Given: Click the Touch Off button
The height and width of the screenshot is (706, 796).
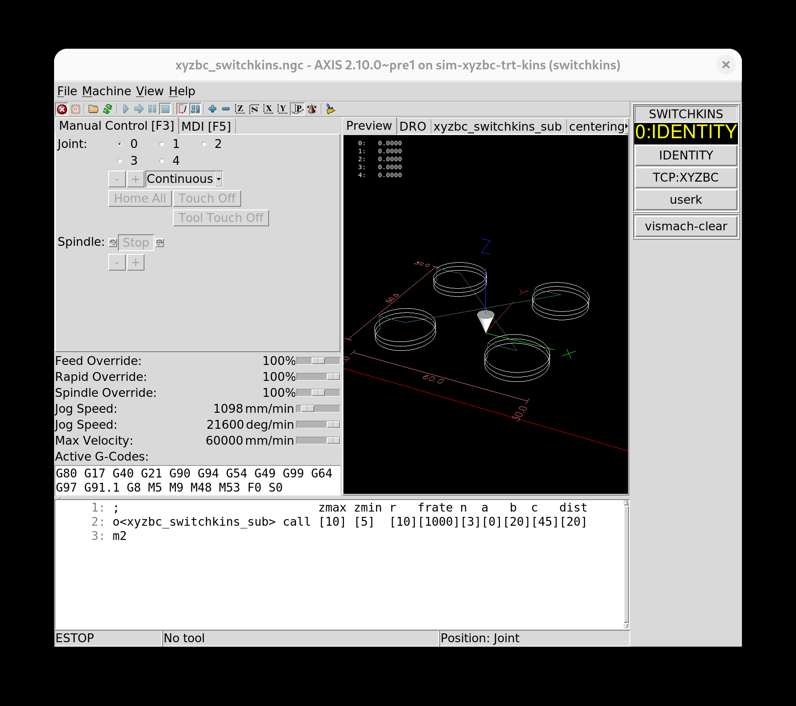Looking at the screenshot, I should pos(207,198).
